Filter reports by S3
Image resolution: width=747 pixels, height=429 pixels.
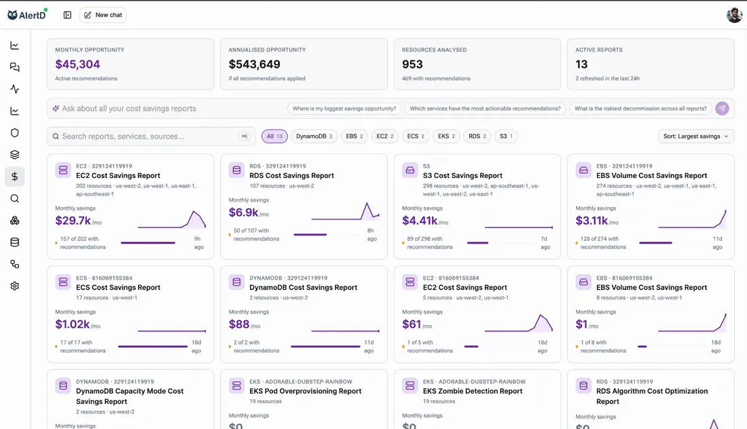505,136
